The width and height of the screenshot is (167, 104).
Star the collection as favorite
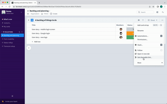pyautogui.click(x=28, y=14)
